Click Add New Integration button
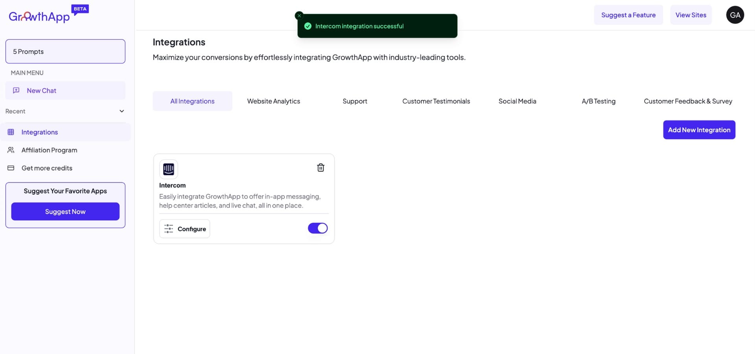The height and width of the screenshot is (354, 755). (x=699, y=130)
